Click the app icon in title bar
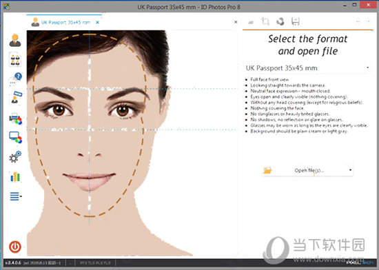The height and width of the screenshot is (270, 379). [6, 6]
